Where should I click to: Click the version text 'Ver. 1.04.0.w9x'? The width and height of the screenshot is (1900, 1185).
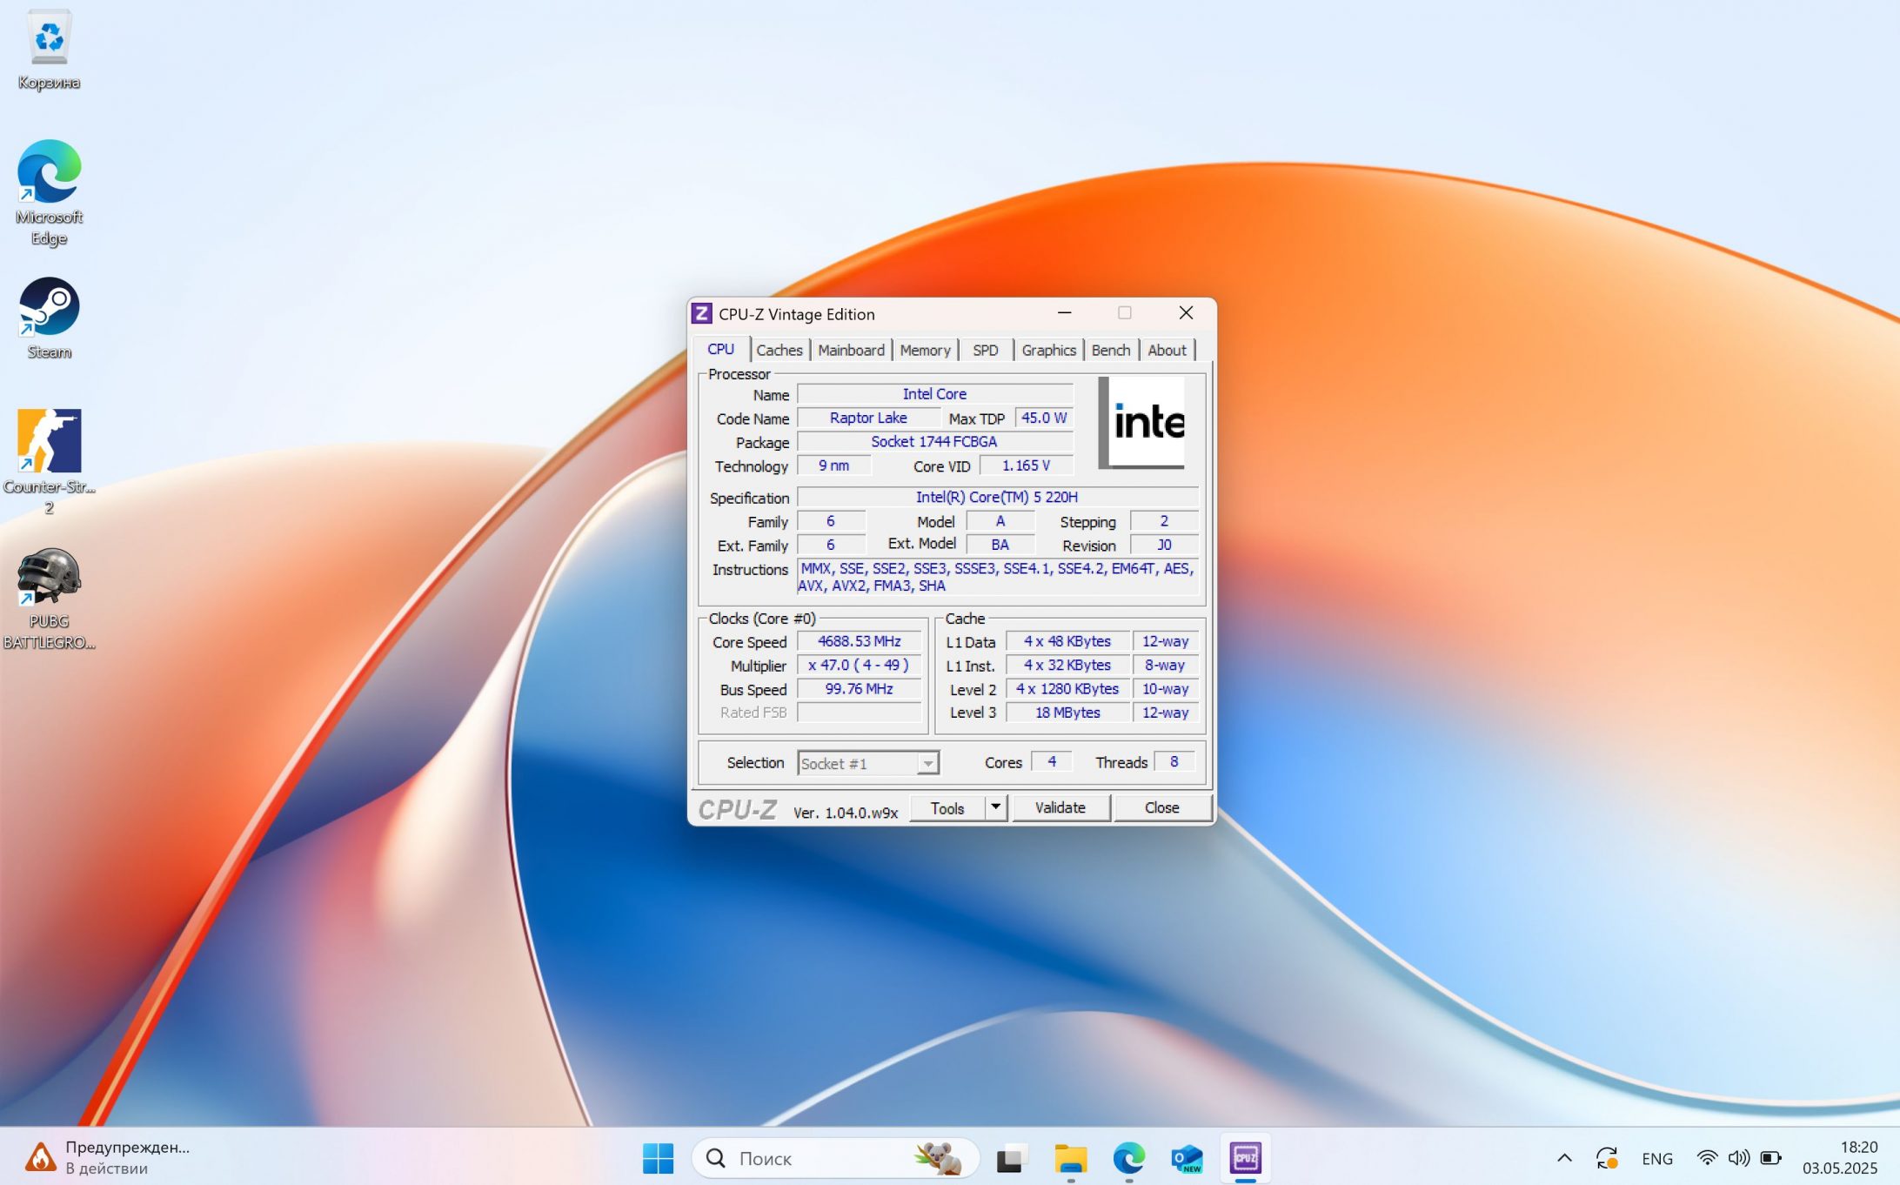pos(846,813)
